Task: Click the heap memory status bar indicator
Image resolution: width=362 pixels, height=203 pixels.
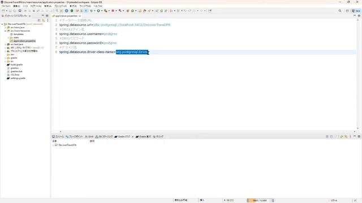Action: [259, 201]
